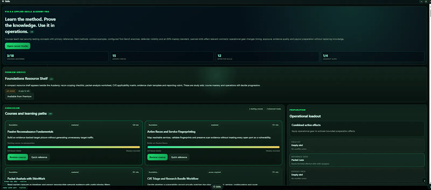Click the 12 Effective Skills stat card
431x190 pixels.
267,57
